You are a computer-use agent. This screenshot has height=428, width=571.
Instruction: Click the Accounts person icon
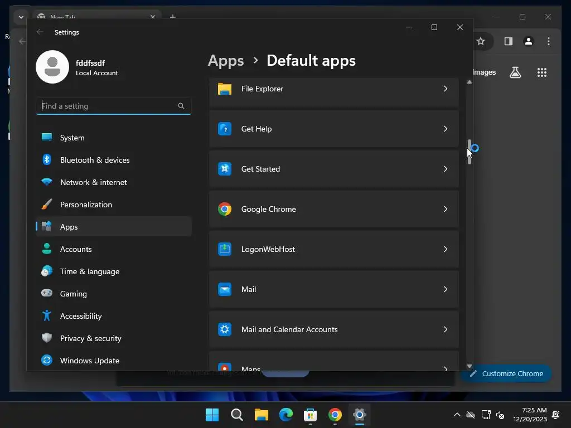(x=47, y=249)
